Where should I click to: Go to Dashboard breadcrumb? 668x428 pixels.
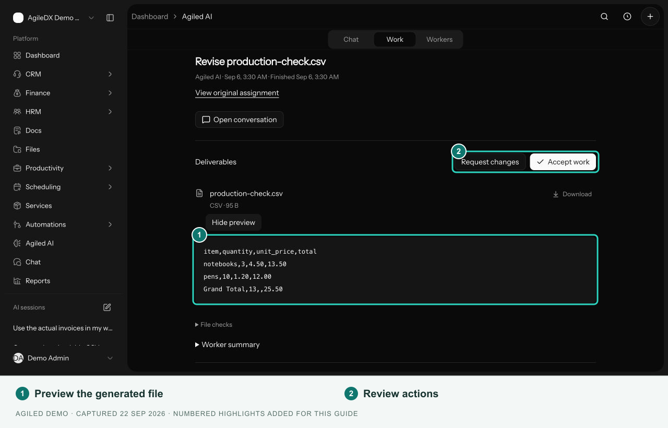(150, 17)
